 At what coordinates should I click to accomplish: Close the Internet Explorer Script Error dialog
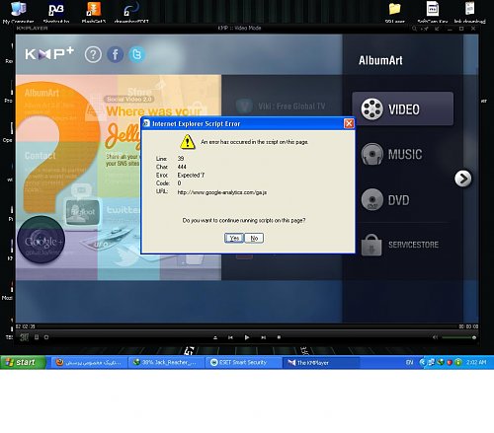coord(349,123)
